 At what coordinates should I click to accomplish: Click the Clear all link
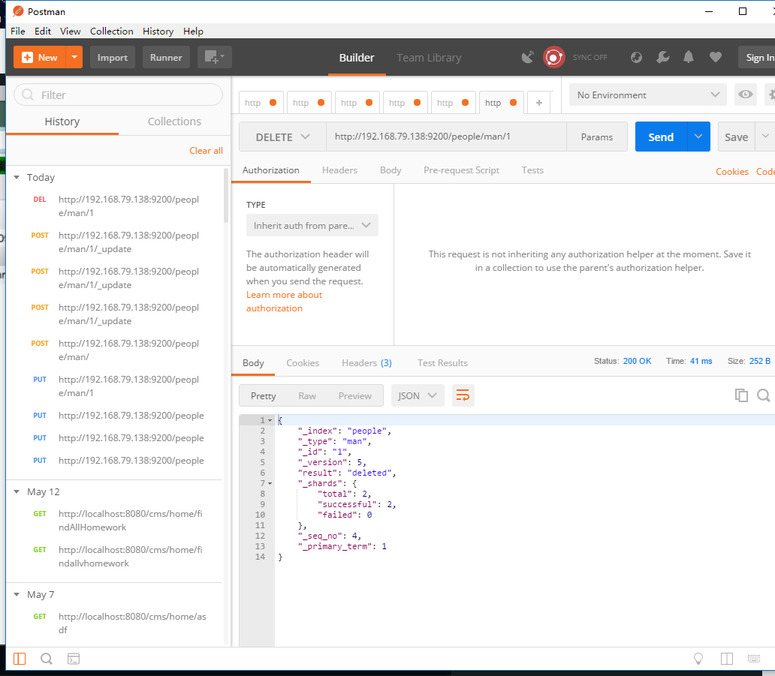pos(206,151)
